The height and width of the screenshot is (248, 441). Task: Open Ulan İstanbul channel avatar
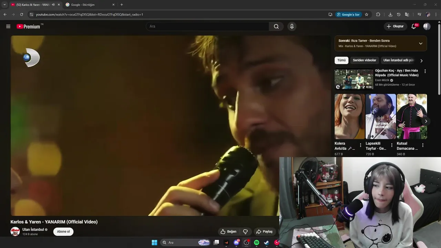tap(15, 231)
